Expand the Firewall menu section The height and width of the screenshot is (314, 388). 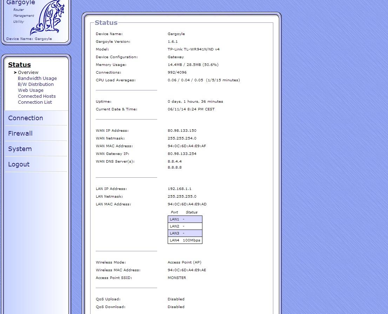pyautogui.click(x=20, y=134)
